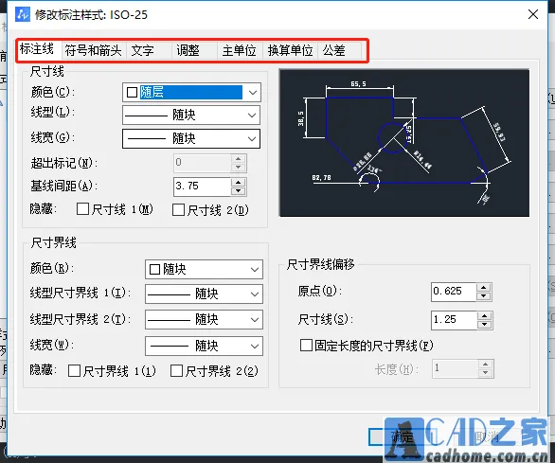Viewport: 555px width, 463px height.
Task: Click the 基线间距 input field showing 3.75
Action: point(203,187)
